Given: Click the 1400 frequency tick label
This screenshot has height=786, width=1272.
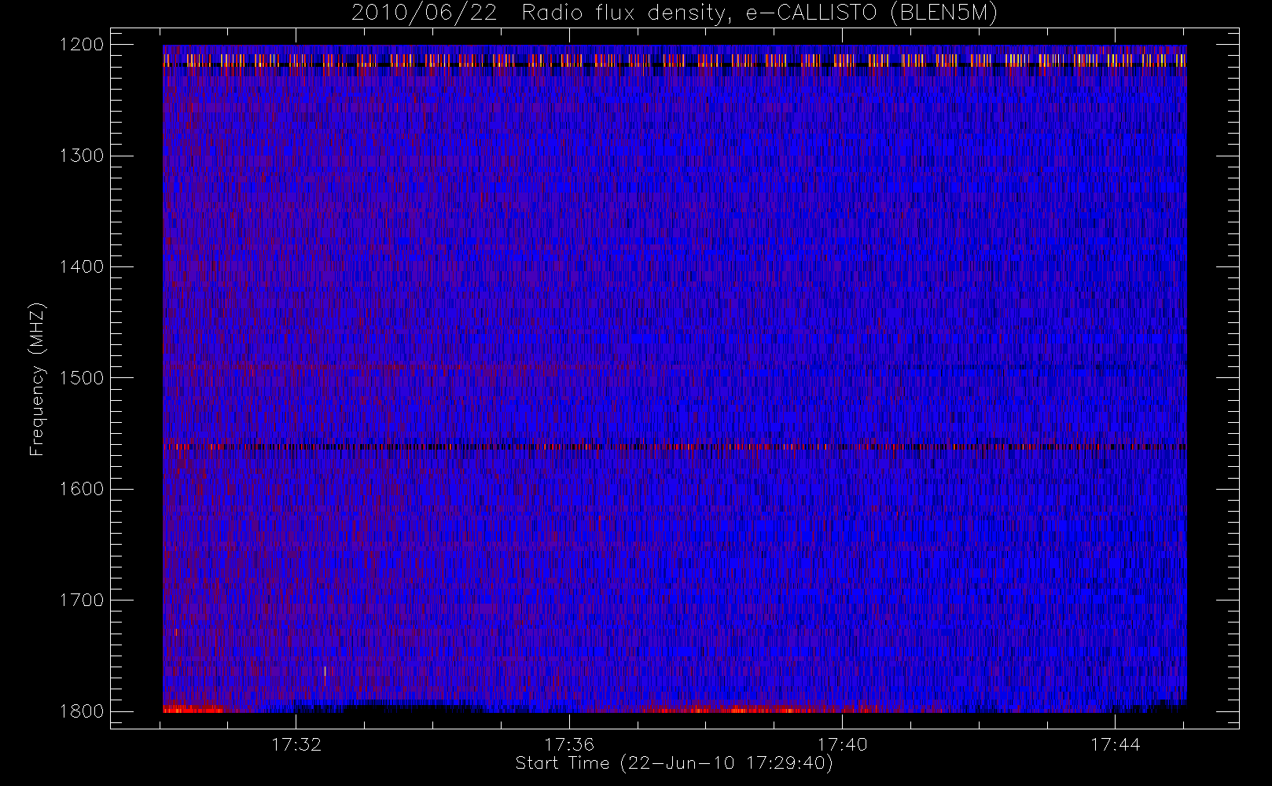Looking at the screenshot, I should 82,266.
